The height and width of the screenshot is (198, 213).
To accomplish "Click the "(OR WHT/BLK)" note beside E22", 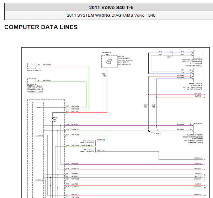I will (x=86, y=145).
